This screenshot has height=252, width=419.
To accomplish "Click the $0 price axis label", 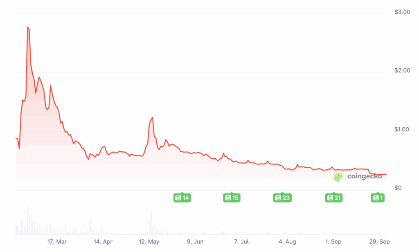I will pyautogui.click(x=399, y=188).
